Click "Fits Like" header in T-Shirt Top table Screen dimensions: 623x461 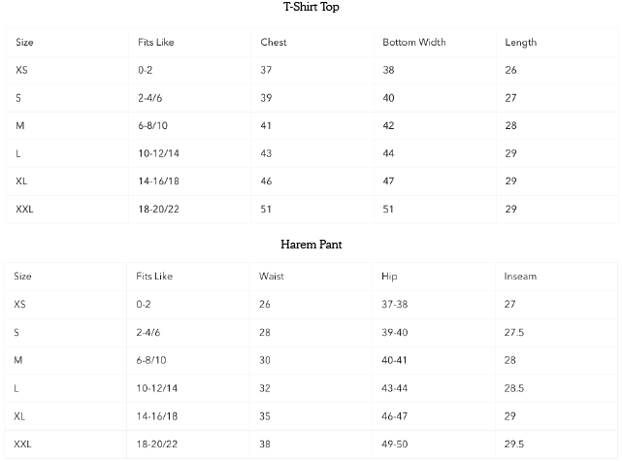[x=156, y=43]
